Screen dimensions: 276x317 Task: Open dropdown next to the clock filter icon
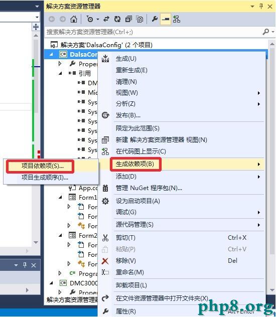pos(98,19)
